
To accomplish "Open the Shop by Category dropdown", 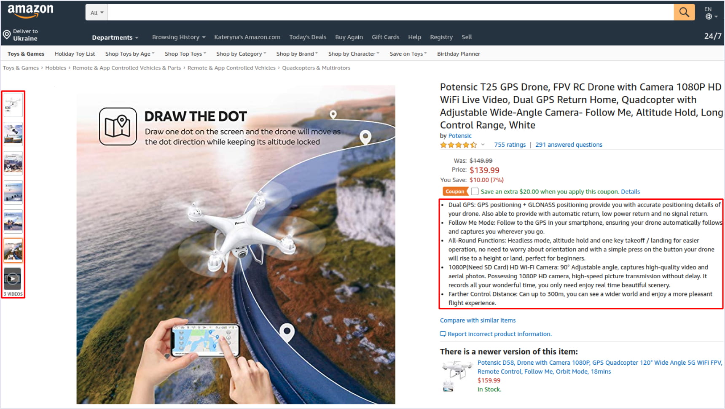I will pyautogui.click(x=241, y=54).
